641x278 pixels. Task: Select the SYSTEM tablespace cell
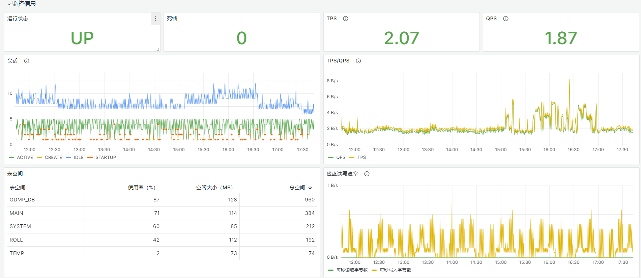46,226
